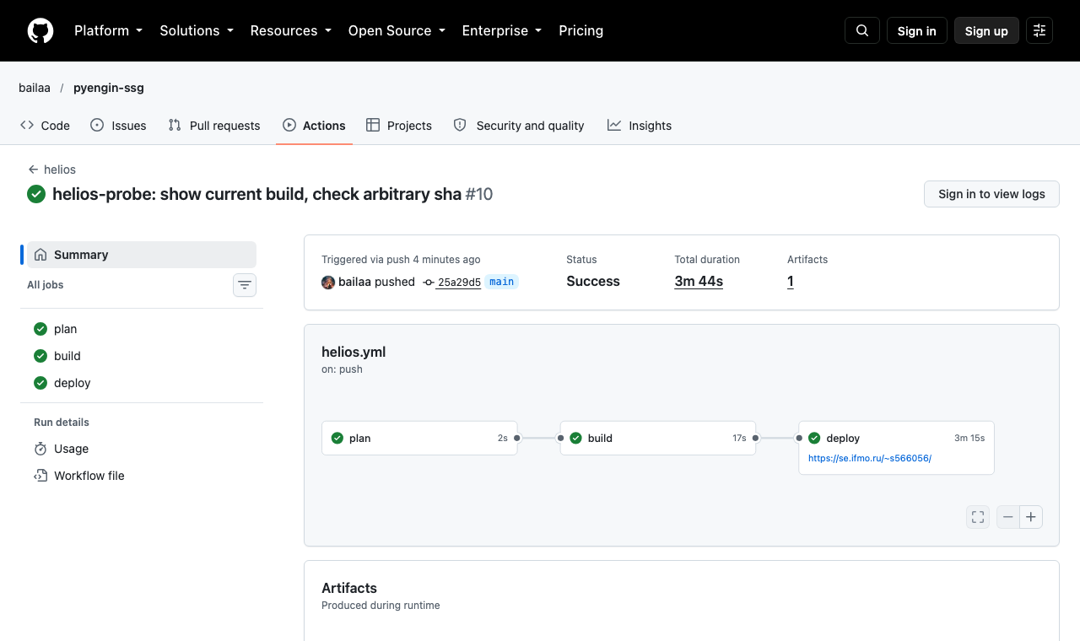Open appearance settings icon in header
This screenshot has height=641, width=1080.
tap(1039, 30)
